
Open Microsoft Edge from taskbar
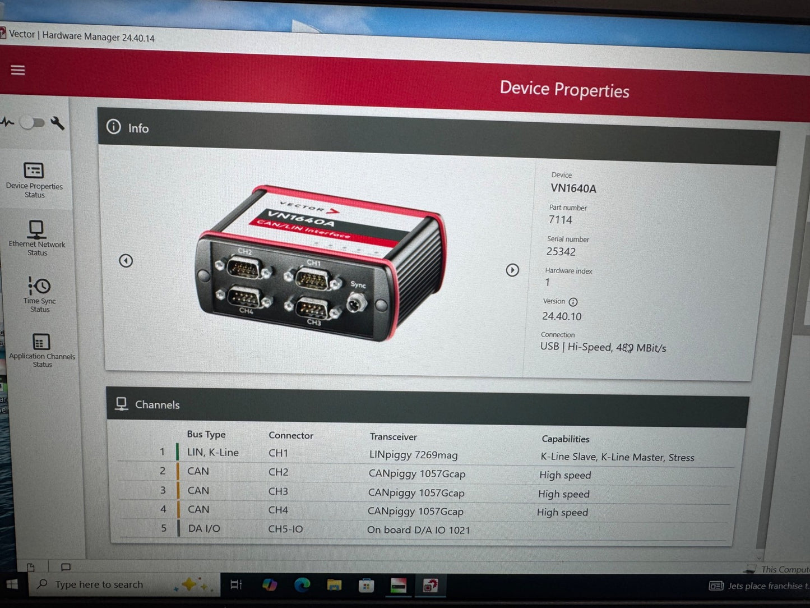pyautogui.click(x=302, y=586)
